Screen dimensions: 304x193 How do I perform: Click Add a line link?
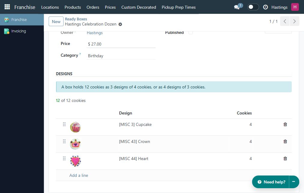coord(79,175)
